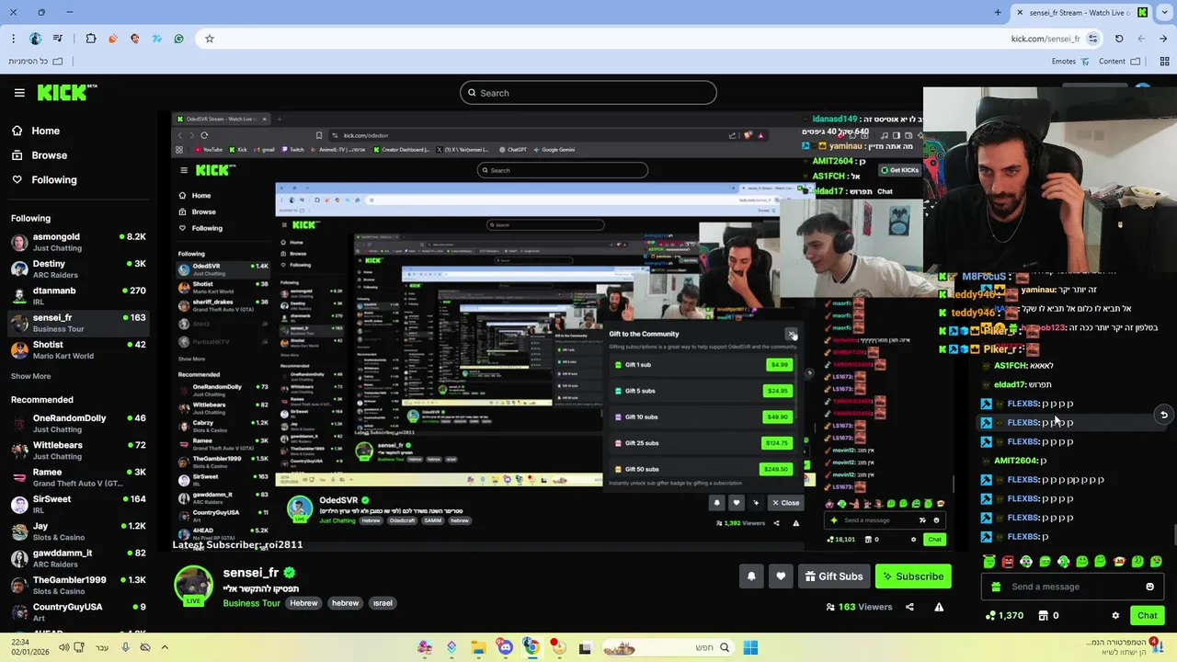
Task: Click the report warning triangle icon
Action: coord(939,607)
